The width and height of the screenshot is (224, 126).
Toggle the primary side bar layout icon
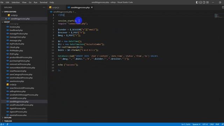(197, 2)
